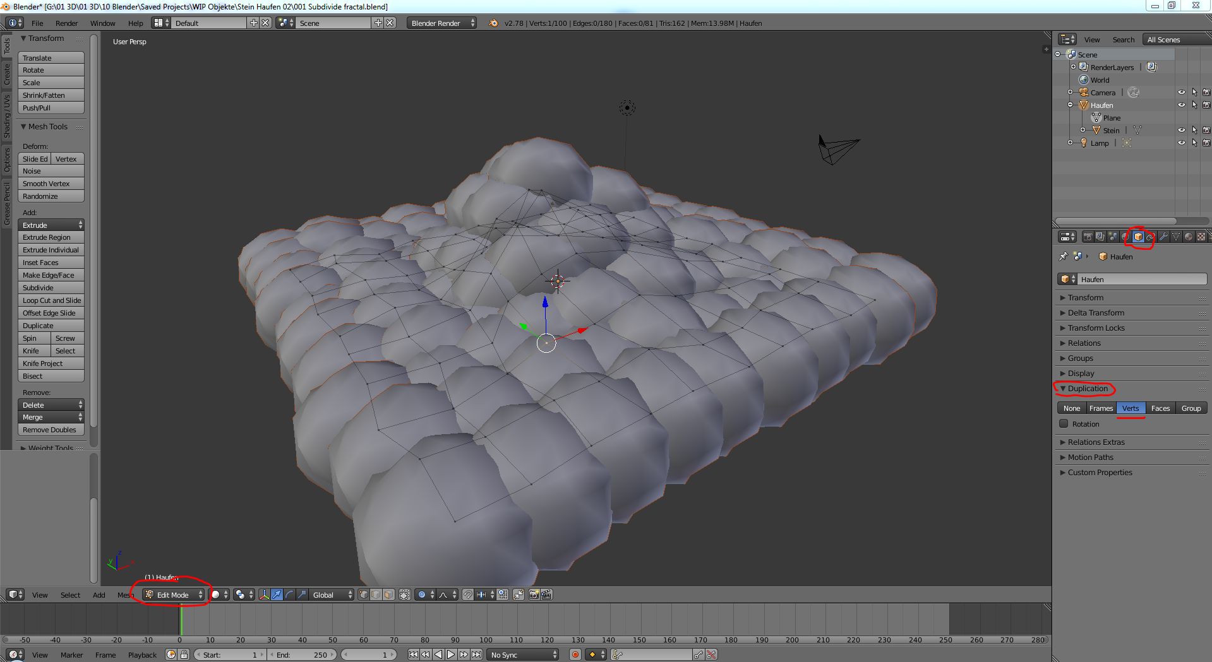Open the Render menu

66,23
